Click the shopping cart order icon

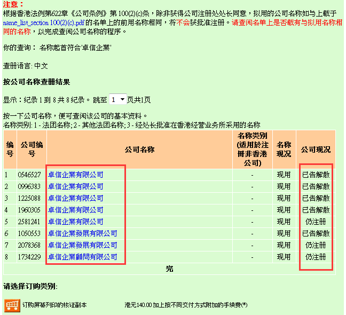pos(12,305)
